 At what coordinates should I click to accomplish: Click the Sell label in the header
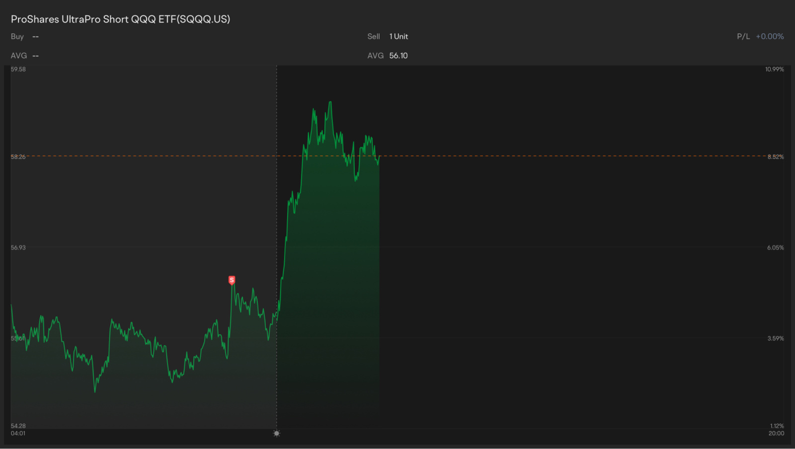tap(374, 36)
